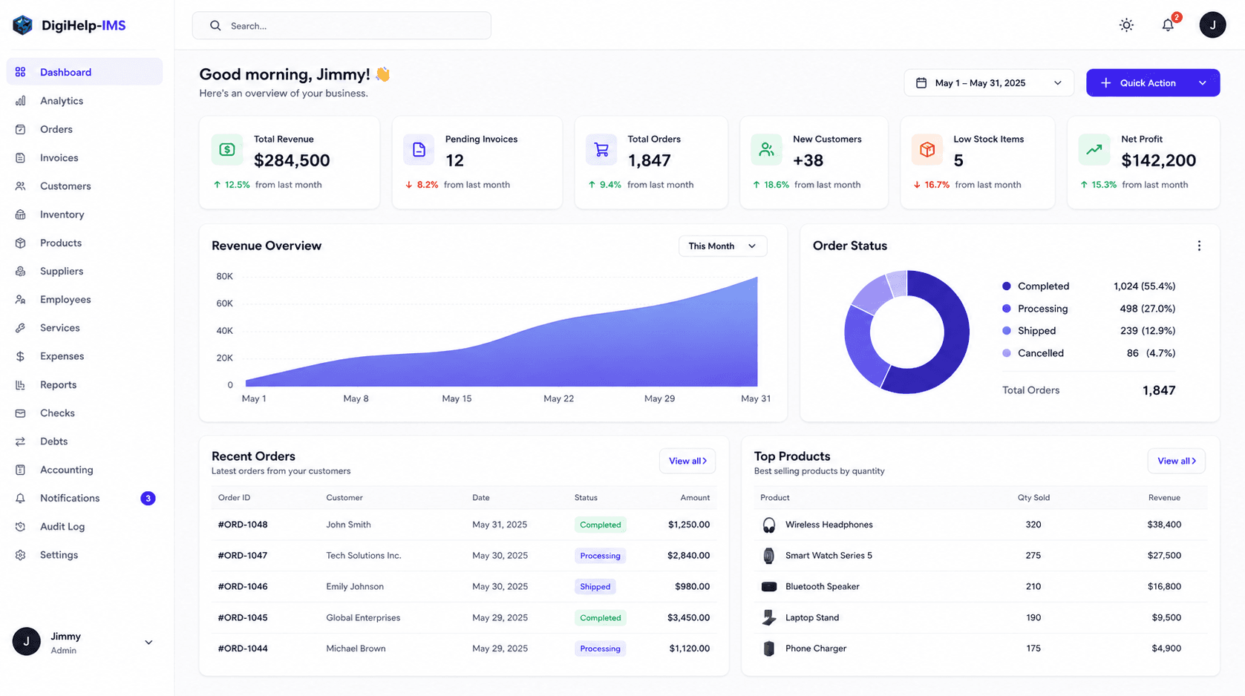The width and height of the screenshot is (1245, 696).
Task: Click the Debts arrows icon in sidebar
Action: 21,441
